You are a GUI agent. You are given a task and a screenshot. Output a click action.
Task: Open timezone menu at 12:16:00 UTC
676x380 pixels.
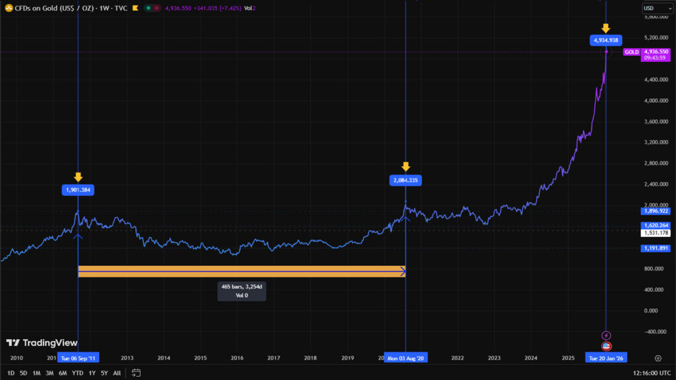click(x=652, y=373)
